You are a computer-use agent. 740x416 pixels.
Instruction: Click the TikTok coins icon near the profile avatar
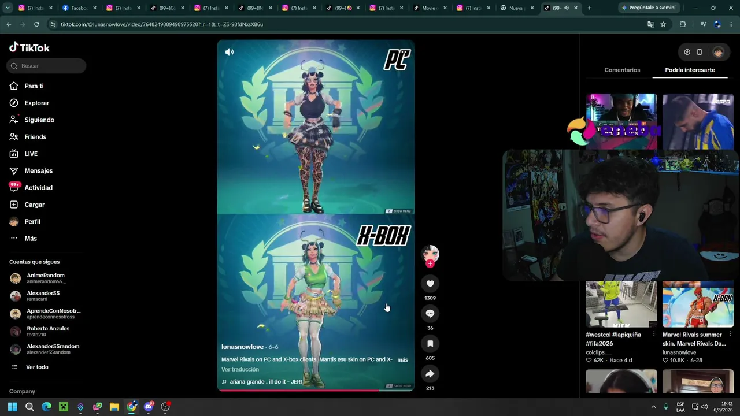[x=687, y=52]
